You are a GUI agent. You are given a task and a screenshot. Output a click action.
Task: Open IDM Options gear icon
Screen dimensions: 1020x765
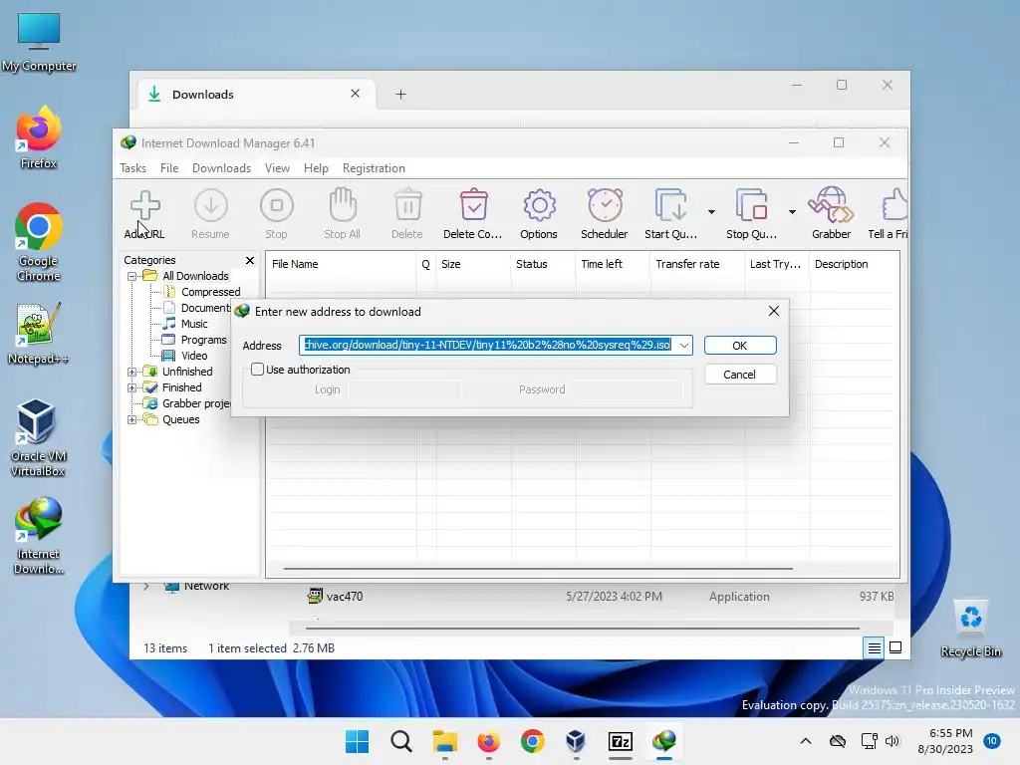pyautogui.click(x=539, y=205)
